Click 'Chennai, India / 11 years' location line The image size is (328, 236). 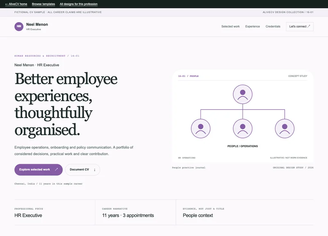[48, 184]
